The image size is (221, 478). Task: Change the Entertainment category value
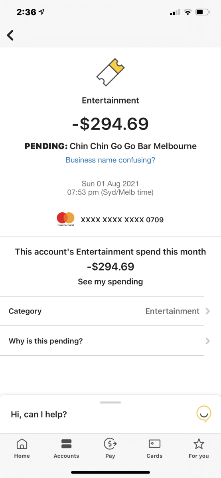point(172,311)
